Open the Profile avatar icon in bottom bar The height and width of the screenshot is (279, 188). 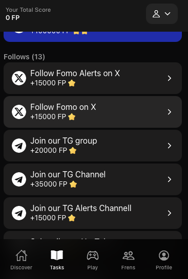pos(164,255)
